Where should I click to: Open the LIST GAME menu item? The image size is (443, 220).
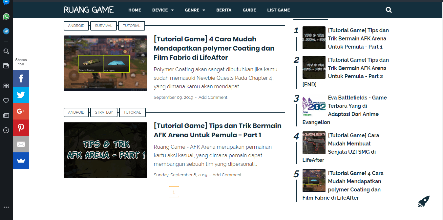279,10
